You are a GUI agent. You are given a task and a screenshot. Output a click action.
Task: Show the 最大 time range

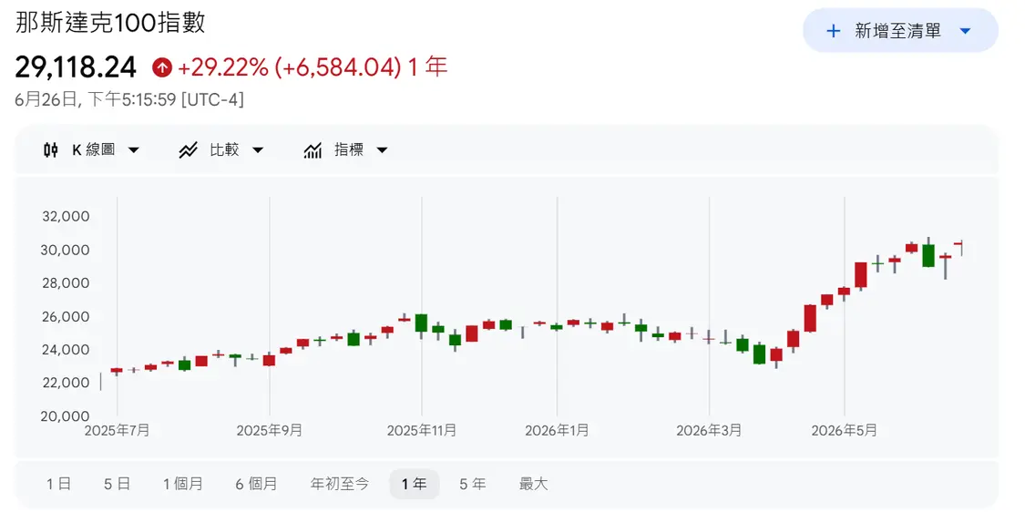(533, 484)
